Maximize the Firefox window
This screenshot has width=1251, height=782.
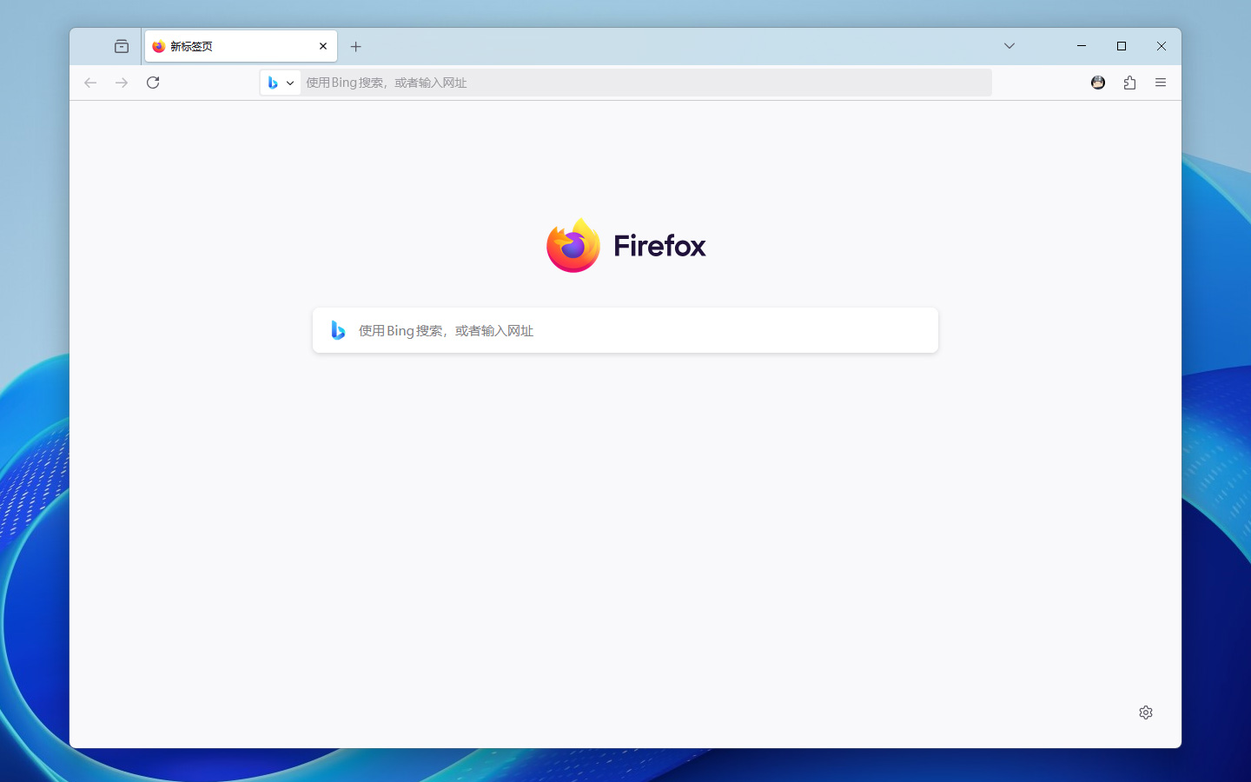[x=1122, y=46]
